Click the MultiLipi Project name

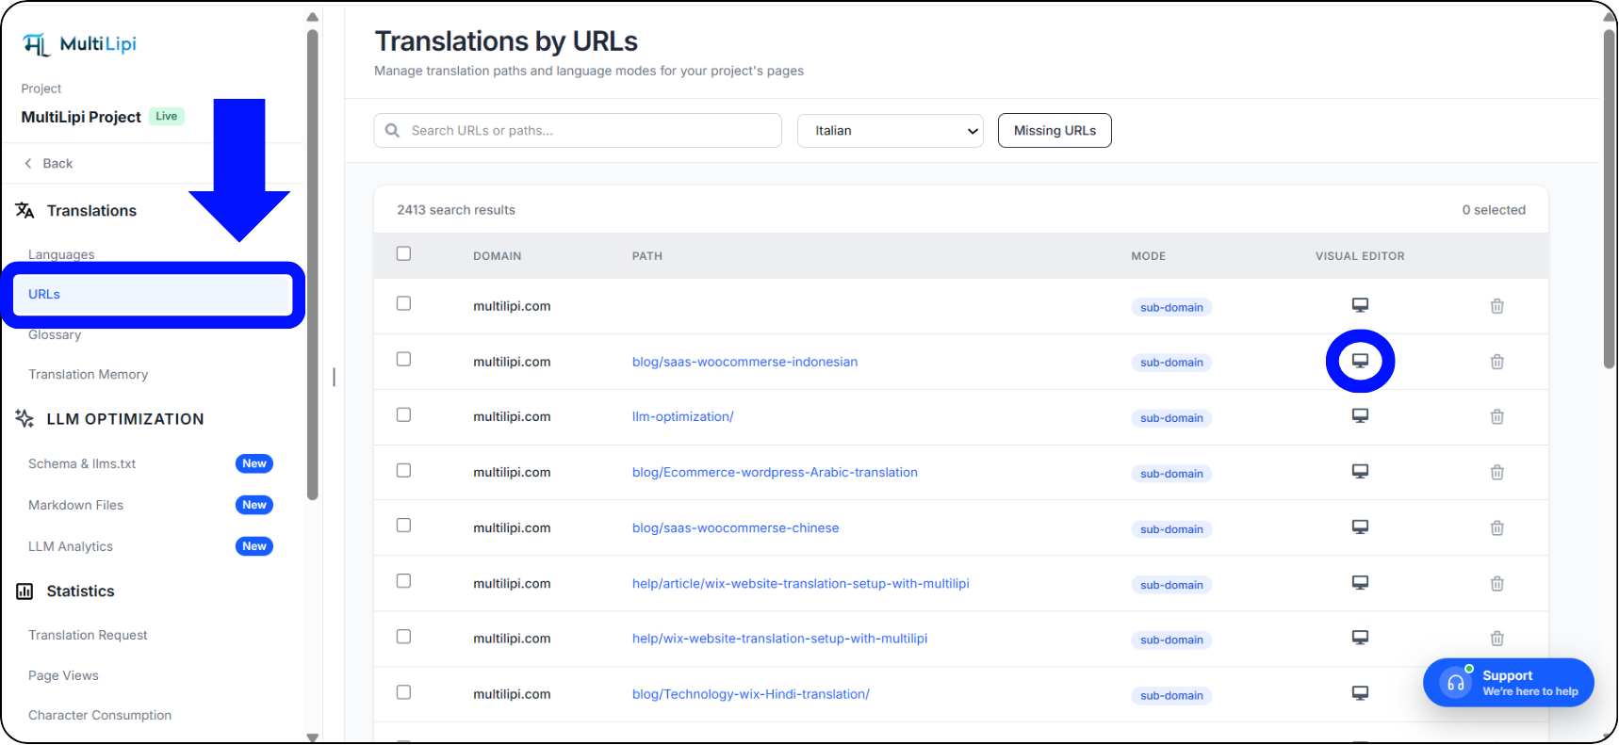click(x=81, y=117)
